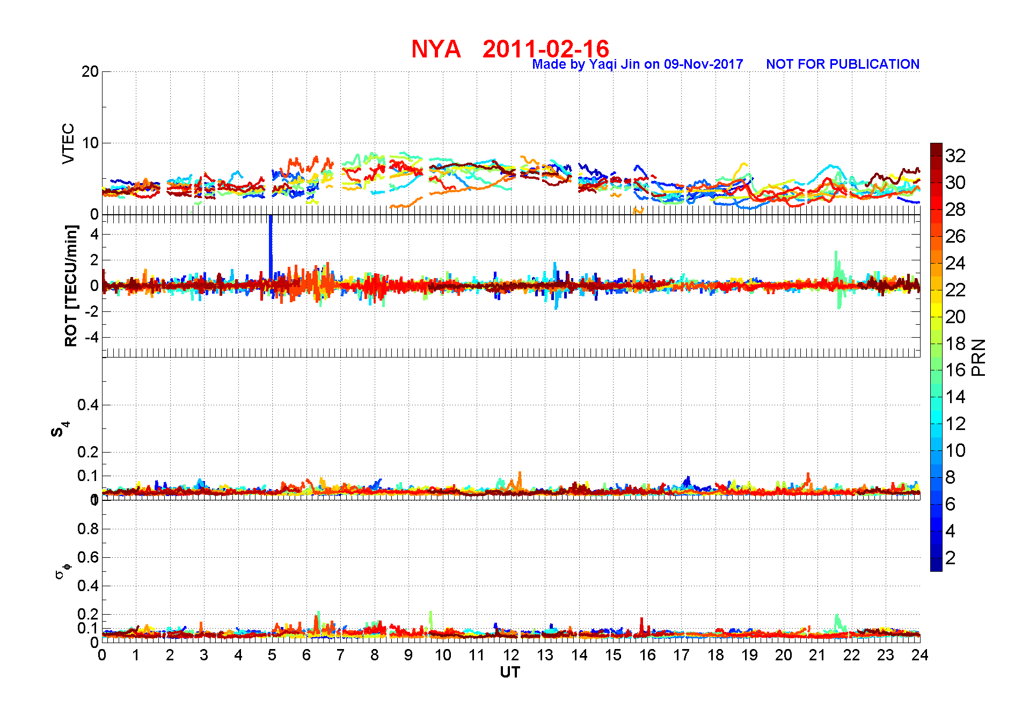The width and height of the screenshot is (1022, 714).
Task: Select the "Made by Yaqi Jin on 09-Nov-2017" text
Action: pyautogui.click(x=638, y=64)
